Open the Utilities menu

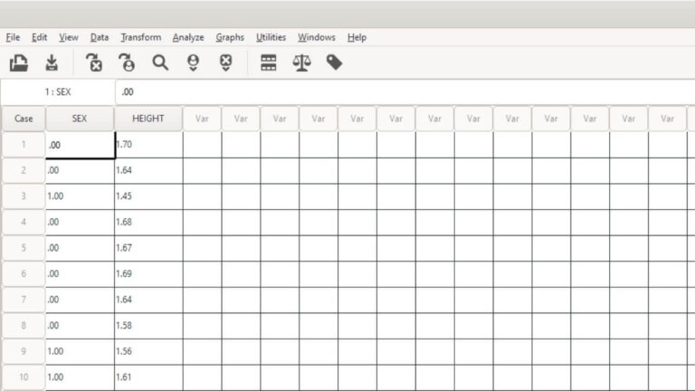coord(271,38)
